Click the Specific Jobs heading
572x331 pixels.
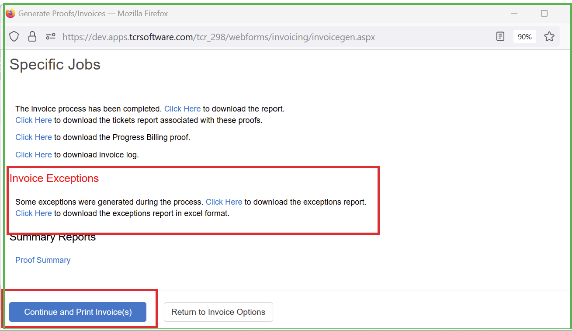(x=55, y=65)
